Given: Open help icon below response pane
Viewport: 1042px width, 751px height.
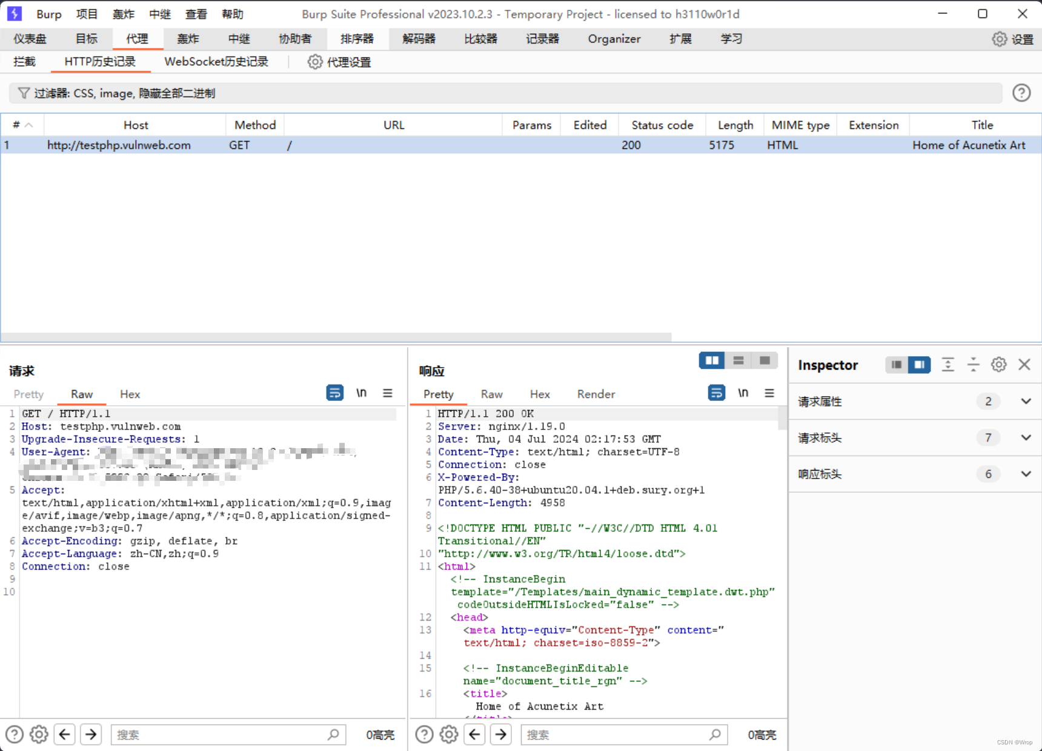Looking at the screenshot, I should coord(425,735).
